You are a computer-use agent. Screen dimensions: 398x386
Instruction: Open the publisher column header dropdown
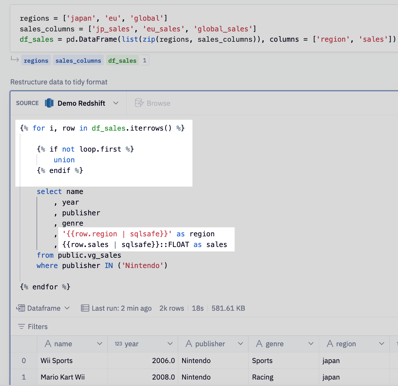click(x=241, y=344)
